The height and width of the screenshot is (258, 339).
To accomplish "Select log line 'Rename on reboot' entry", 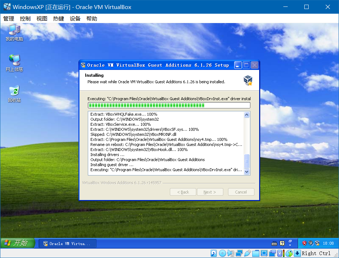I will click(166, 144).
